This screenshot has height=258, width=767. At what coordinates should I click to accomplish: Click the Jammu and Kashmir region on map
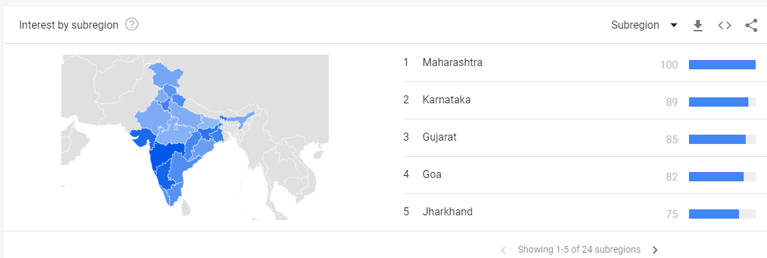pos(166,75)
